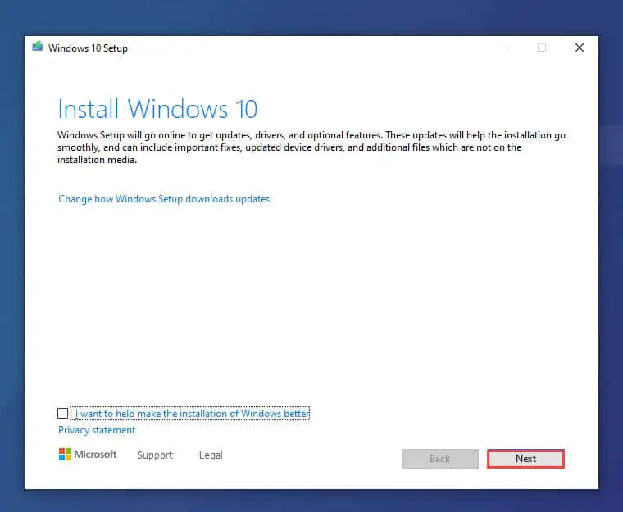Close the Windows 10 Setup window
The width and height of the screenshot is (623, 512).
580,48
